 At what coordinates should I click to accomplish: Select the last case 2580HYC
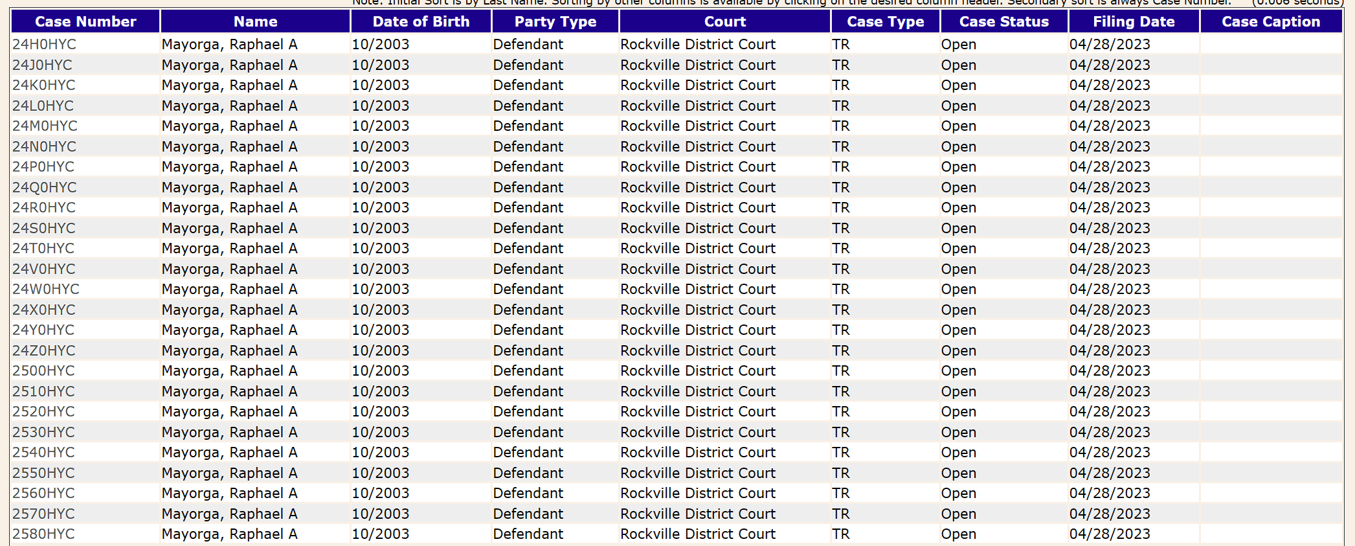pos(43,534)
